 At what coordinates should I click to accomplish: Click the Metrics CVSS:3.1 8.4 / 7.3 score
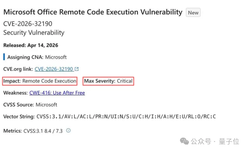(44, 131)
